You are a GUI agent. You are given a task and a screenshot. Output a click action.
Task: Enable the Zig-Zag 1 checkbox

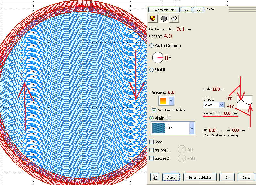point(152,150)
